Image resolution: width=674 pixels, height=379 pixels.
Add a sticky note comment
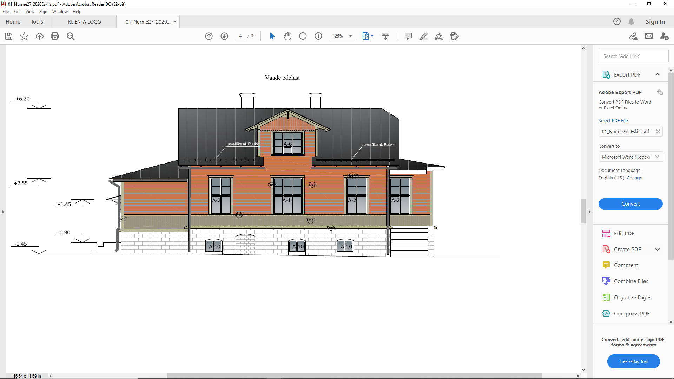pos(408,36)
